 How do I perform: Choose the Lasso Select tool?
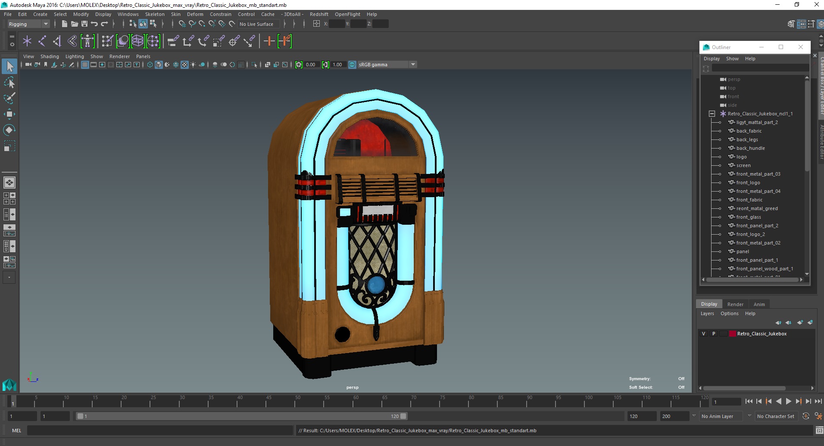pyautogui.click(x=9, y=82)
